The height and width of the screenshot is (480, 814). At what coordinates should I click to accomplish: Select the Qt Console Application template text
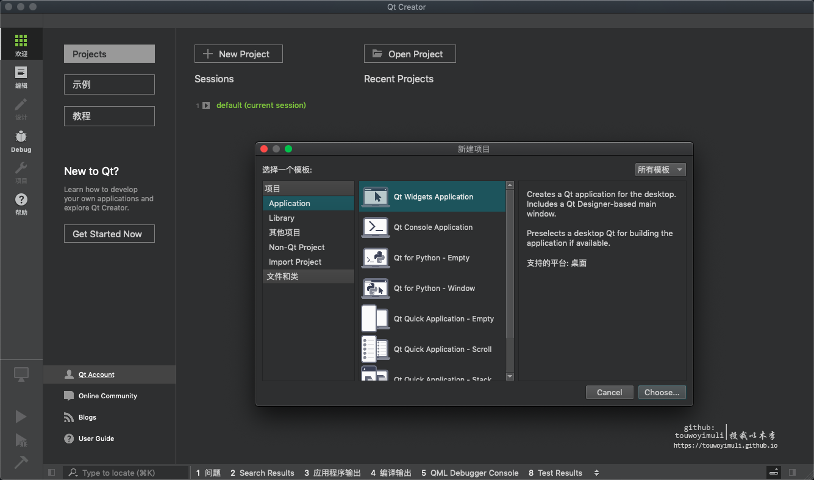pyautogui.click(x=433, y=227)
